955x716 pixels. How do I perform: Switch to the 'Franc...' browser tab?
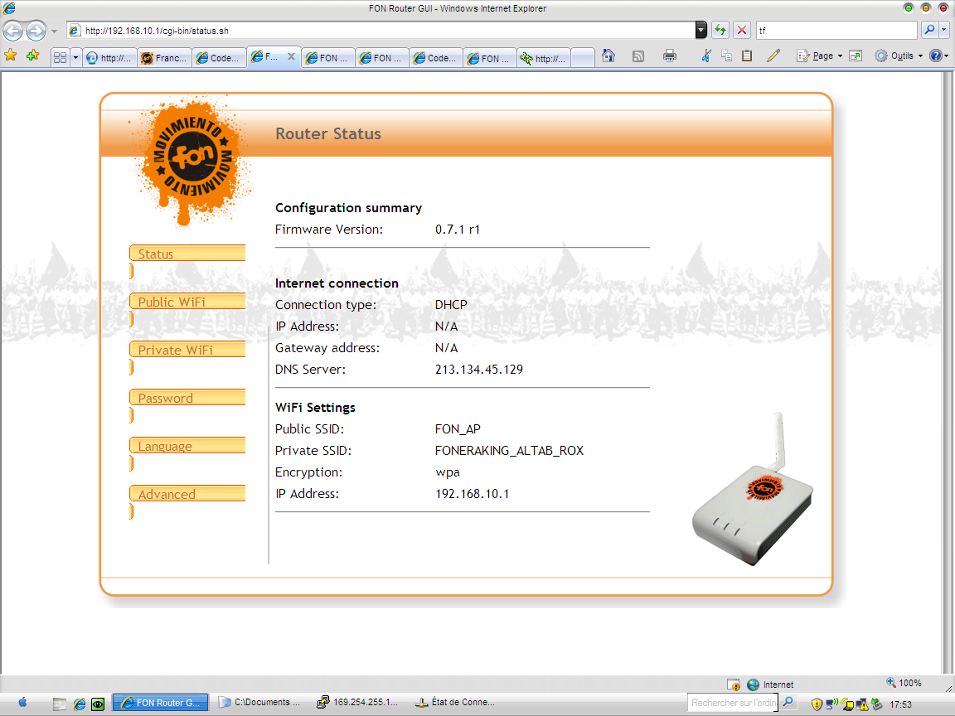tap(164, 58)
